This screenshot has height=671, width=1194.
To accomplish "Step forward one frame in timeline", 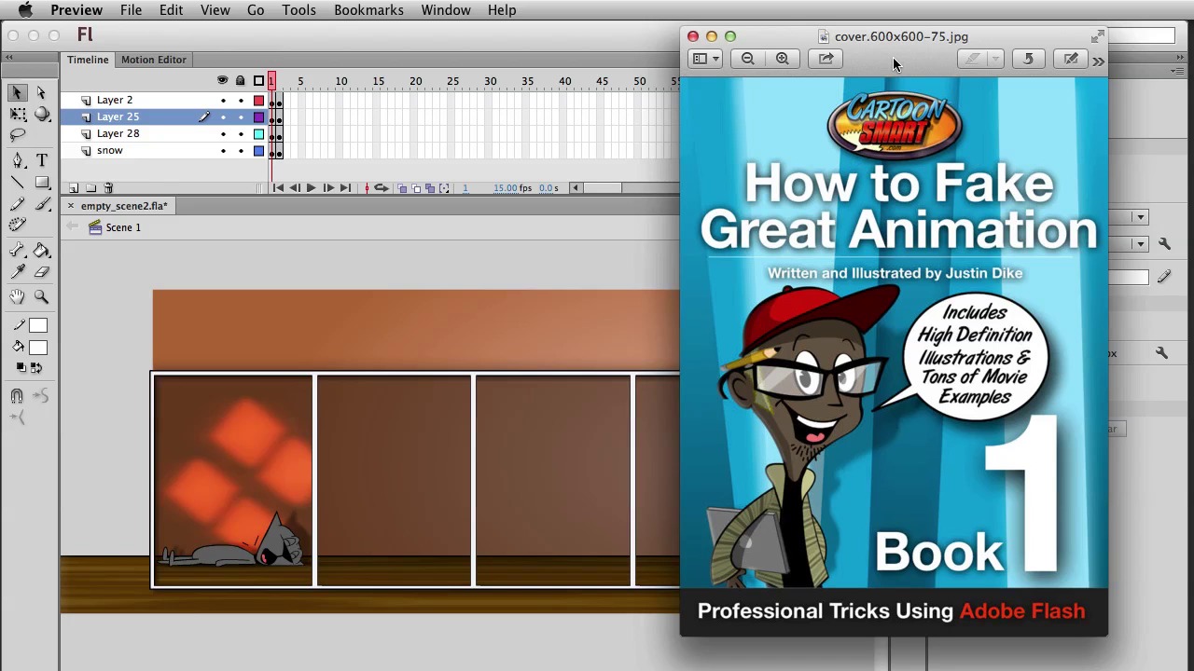I will [x=328, y=188].
